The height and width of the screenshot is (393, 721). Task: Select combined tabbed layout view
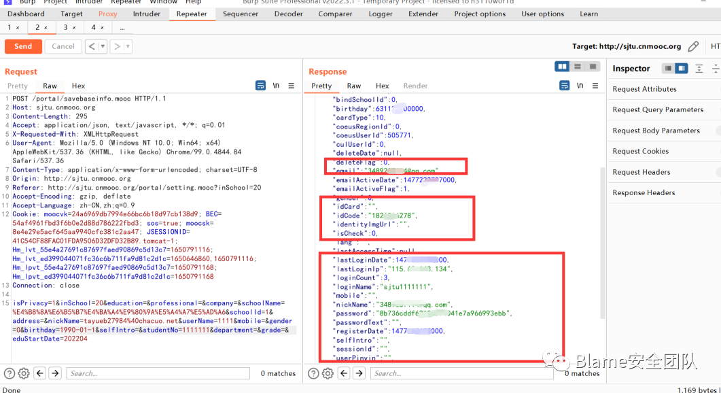click(x=593, y=67)
